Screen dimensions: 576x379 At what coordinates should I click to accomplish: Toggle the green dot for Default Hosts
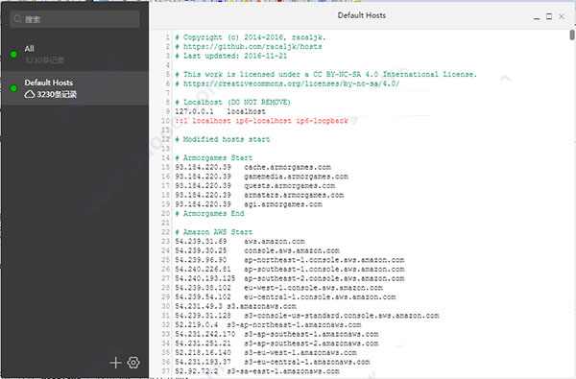pyautogui.click(x=13, y=88)
